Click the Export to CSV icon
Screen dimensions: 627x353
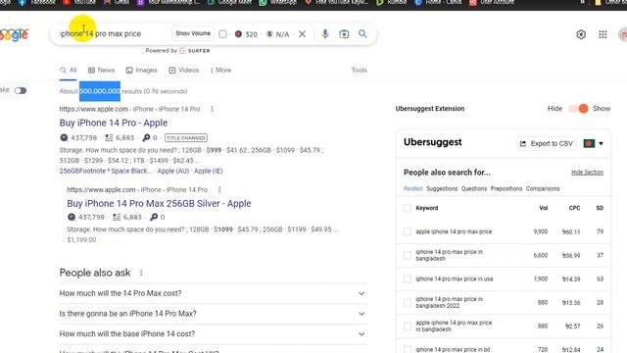522,144
